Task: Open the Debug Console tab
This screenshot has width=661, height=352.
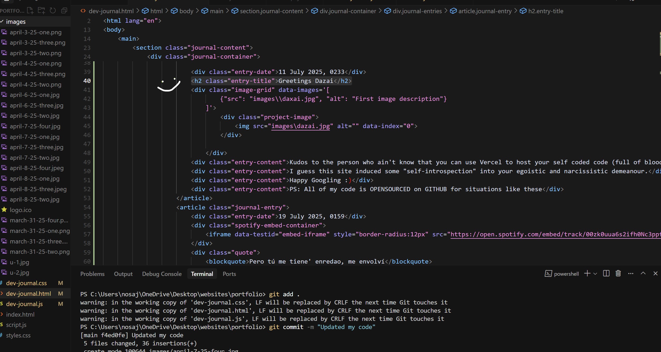Action: pyautogui.click(x=162, y=274)
